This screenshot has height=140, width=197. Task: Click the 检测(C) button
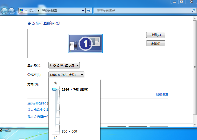tap(155, 35)
